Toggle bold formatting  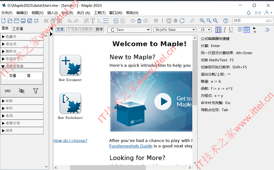pos(218,30)
